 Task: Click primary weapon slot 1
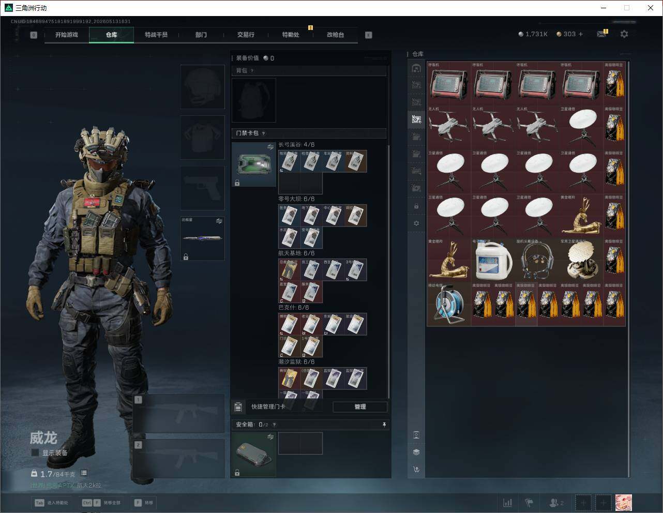[179, 414]
